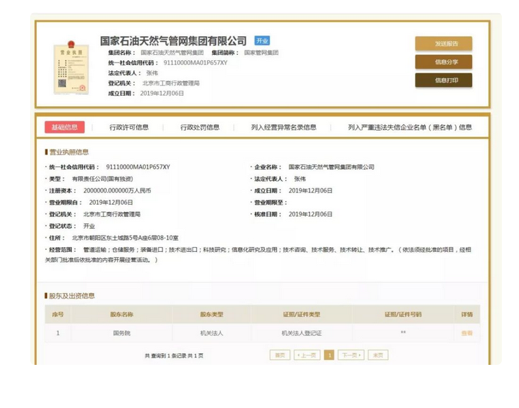519x408 pixels.
Task: Click address 北京市朝阳区东土城路5号A座6层08-10室
Action: [x=125, y=238]
